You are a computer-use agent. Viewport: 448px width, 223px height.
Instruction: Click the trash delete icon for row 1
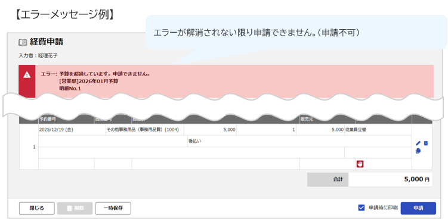[x=426, y=143]
